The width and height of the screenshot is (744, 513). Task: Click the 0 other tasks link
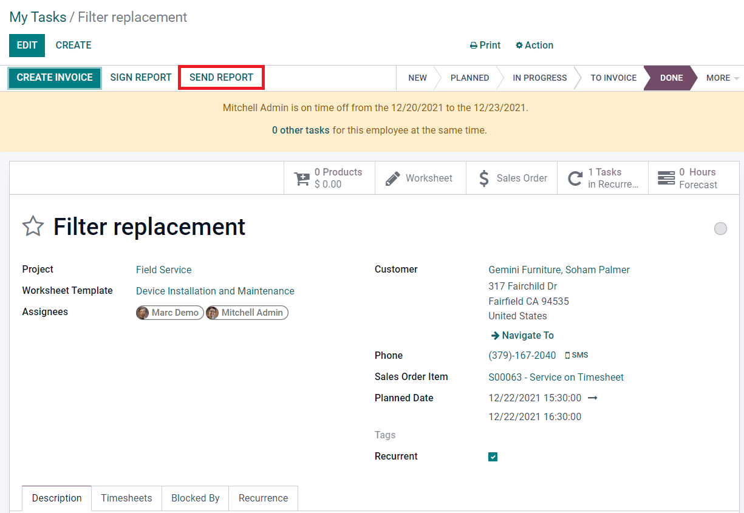point(301,131)
